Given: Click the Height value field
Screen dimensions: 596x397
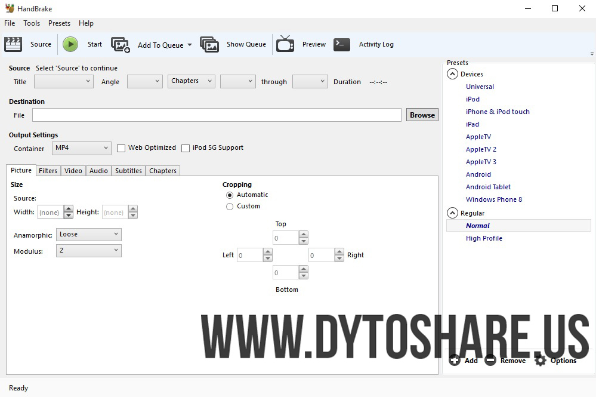Looking at the screenshot, I should click(x=115, y=212).
